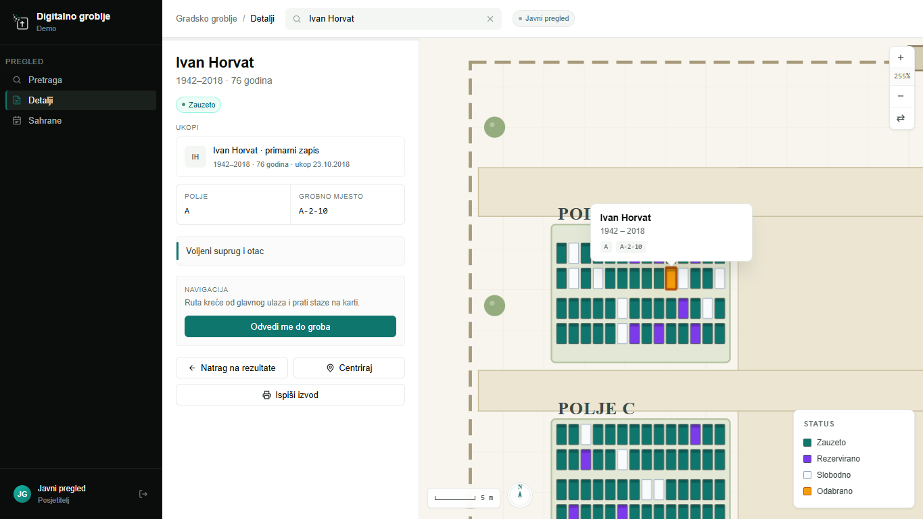
Task: Open the Ivan Horvat primarni zapis record
Action: [290, 157]
